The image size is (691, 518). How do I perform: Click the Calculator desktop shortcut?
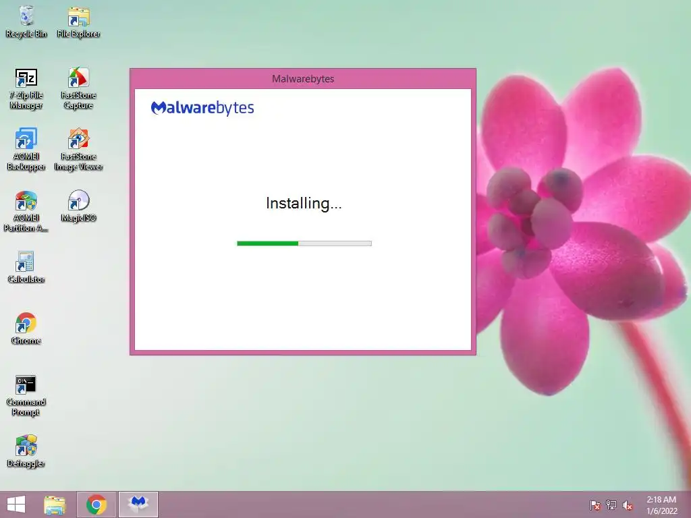(26, 267)
